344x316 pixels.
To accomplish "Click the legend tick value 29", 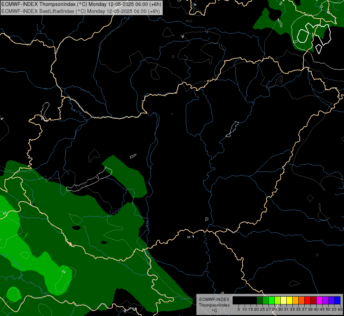I will (x=274, y=309).
